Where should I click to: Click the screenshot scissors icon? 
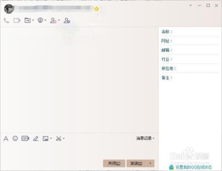tap(59, 138)
